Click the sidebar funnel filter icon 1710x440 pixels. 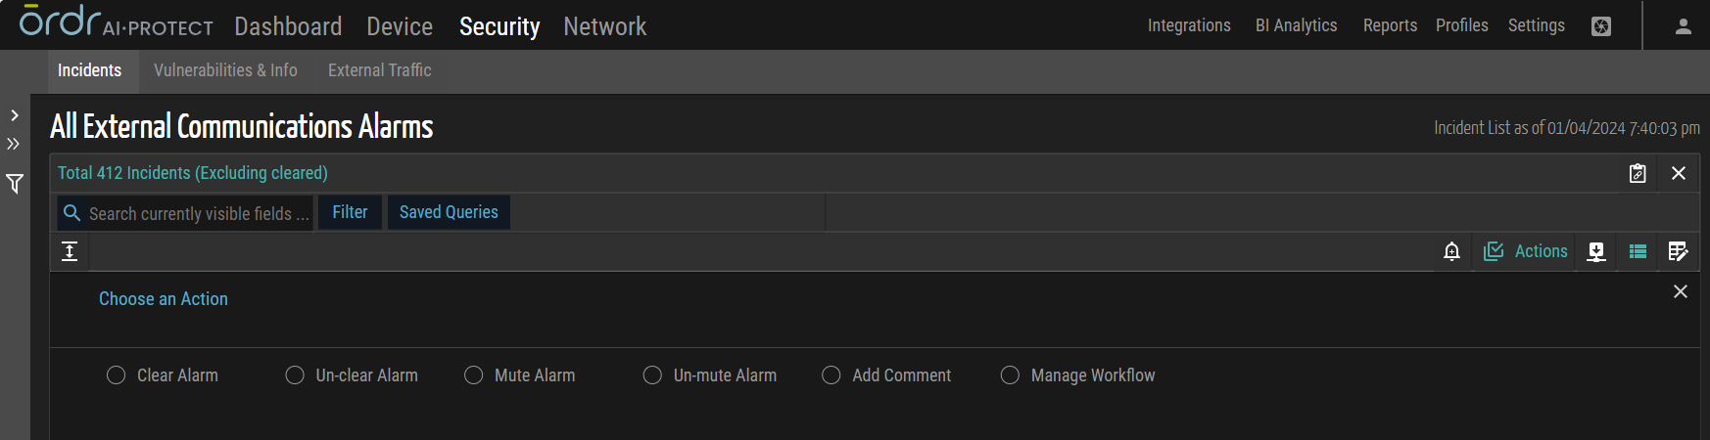[15, 184]
